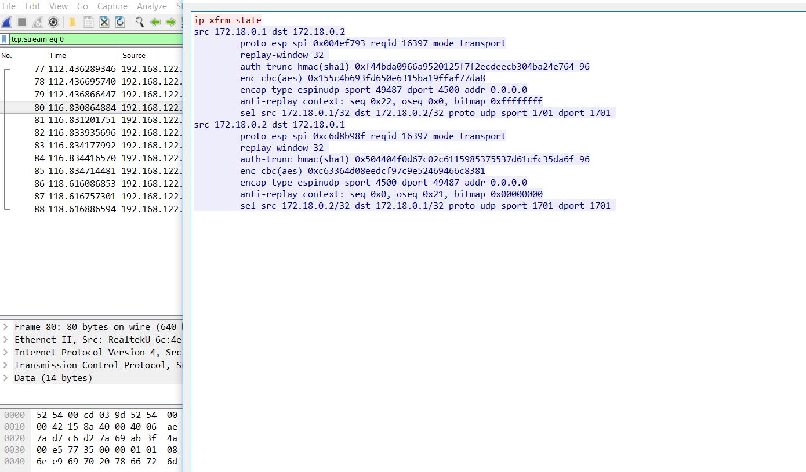Image resolution: width=806 pixels, height=472 pixels.
Task: Expand Frame 80 details row
Action: point(5,327)
